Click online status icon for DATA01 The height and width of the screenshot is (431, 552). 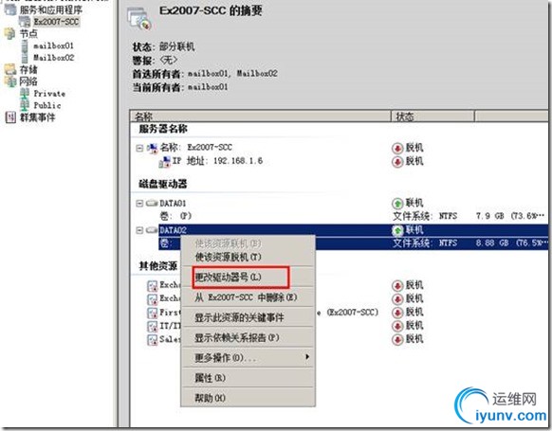(397, 204)
